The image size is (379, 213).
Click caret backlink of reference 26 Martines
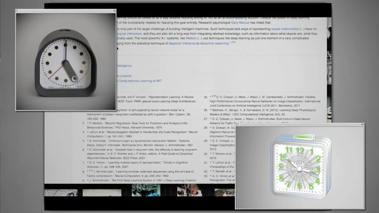click(211, 110)
